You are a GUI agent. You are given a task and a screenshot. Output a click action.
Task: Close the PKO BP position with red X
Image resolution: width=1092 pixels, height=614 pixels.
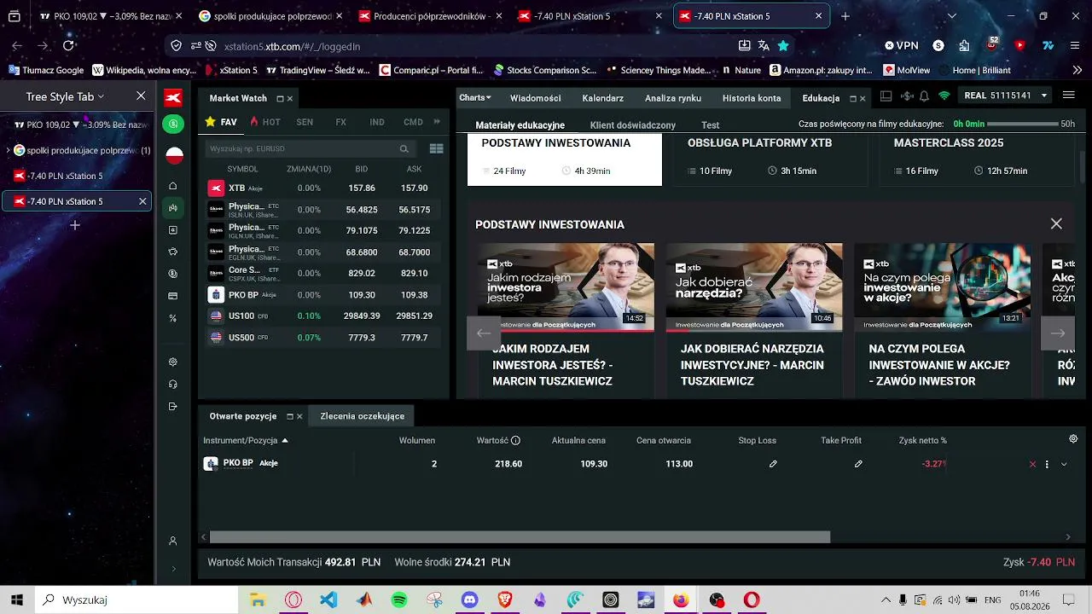coord(1032,464)
